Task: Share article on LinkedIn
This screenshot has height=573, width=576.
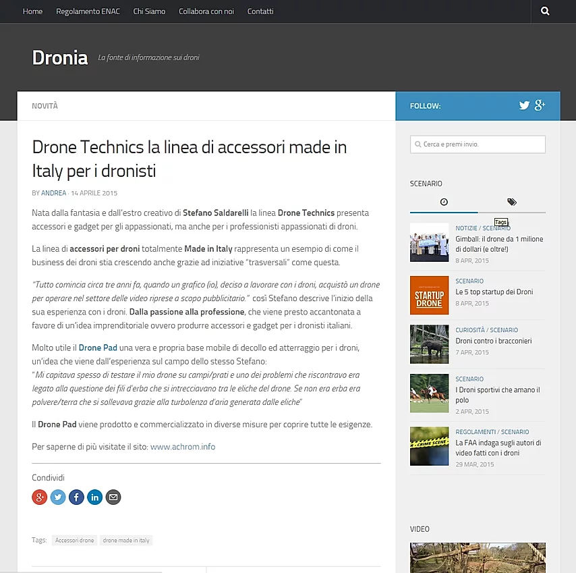Action: click(95, 497)
